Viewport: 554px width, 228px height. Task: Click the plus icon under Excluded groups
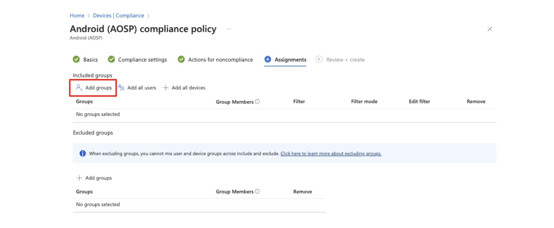click(x=79, y=178)
